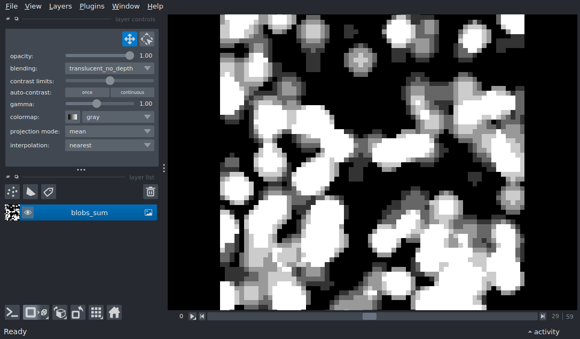This screenshot has height=339, width=580.
Task: Open the interpolation dropdown set to nearest
Action: [x=109, y=145]
